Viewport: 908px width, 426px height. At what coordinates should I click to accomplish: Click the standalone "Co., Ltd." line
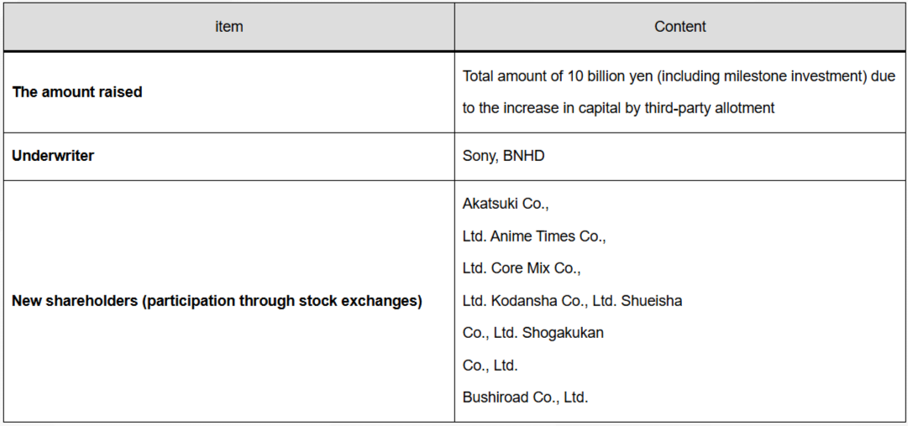pos(490,365)
